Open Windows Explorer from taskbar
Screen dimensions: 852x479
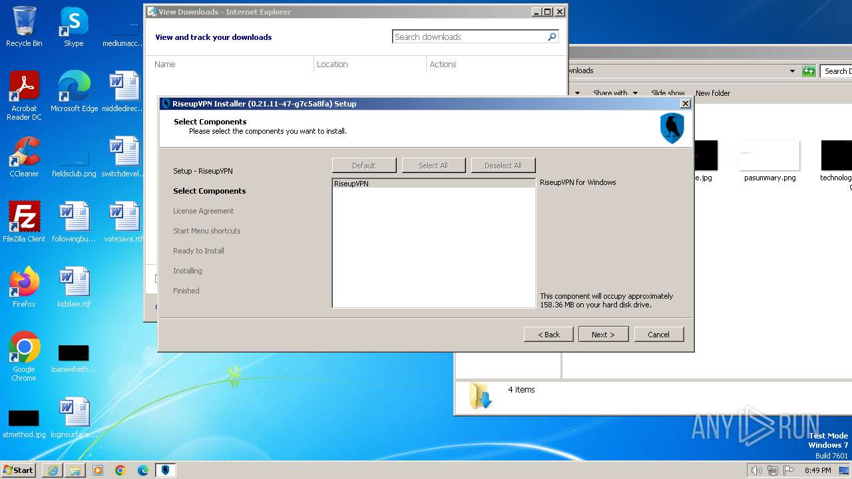point(75,470)
